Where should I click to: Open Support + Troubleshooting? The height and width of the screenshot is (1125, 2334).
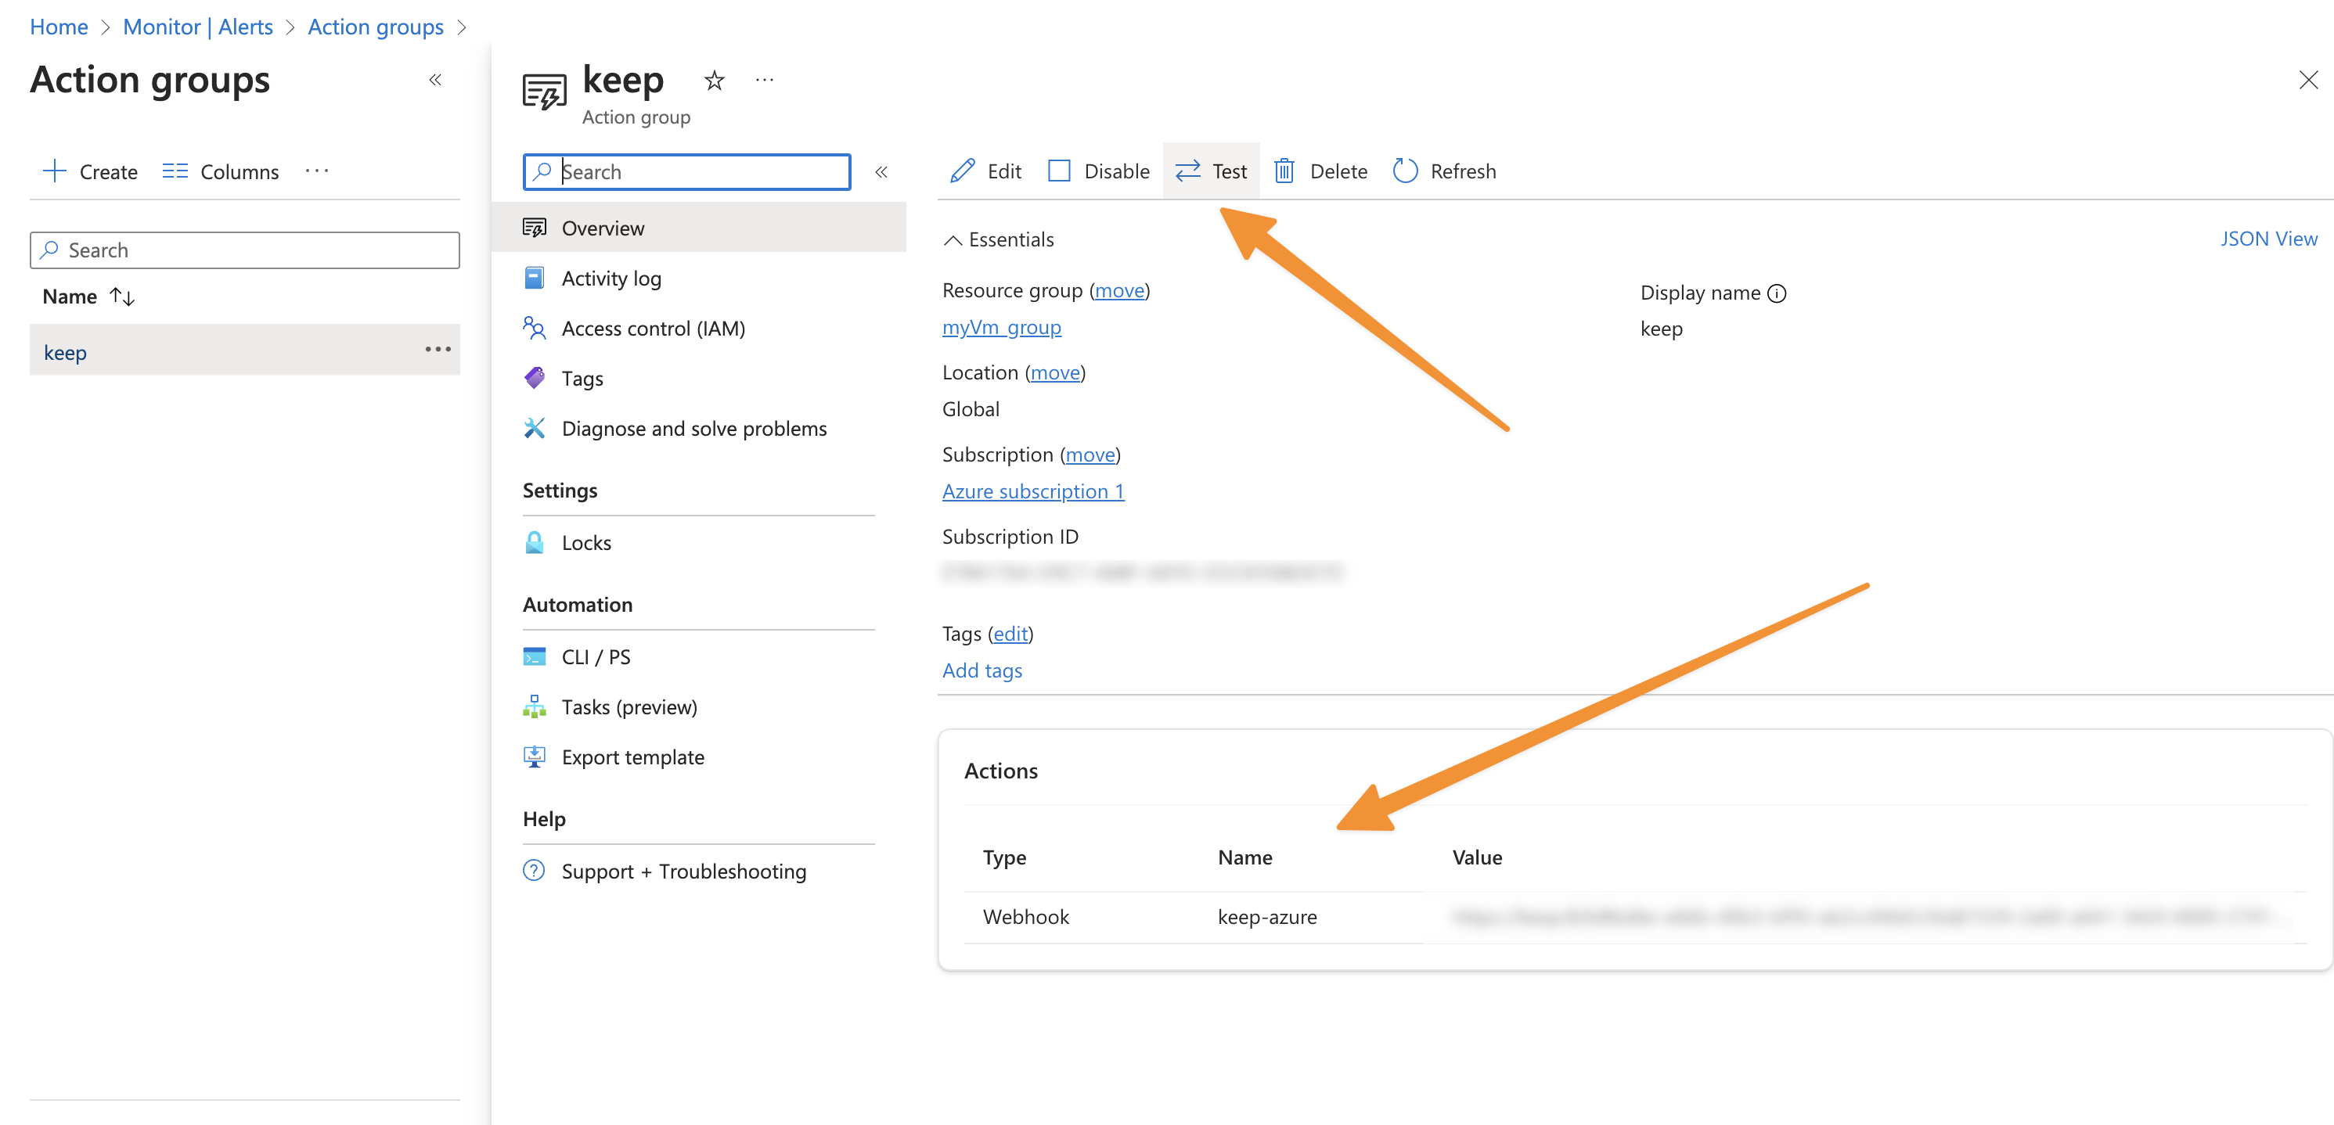(x=699, y=871)
